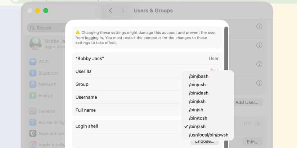
Task: Open Appearance settings in the sidebar
Action: [x=47, y=133]
